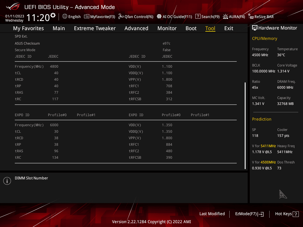Image resolution: width=303 pixels, height=227 pixels.
Task: Click EXPO tRAS value 96
Action: click(56, 151)
